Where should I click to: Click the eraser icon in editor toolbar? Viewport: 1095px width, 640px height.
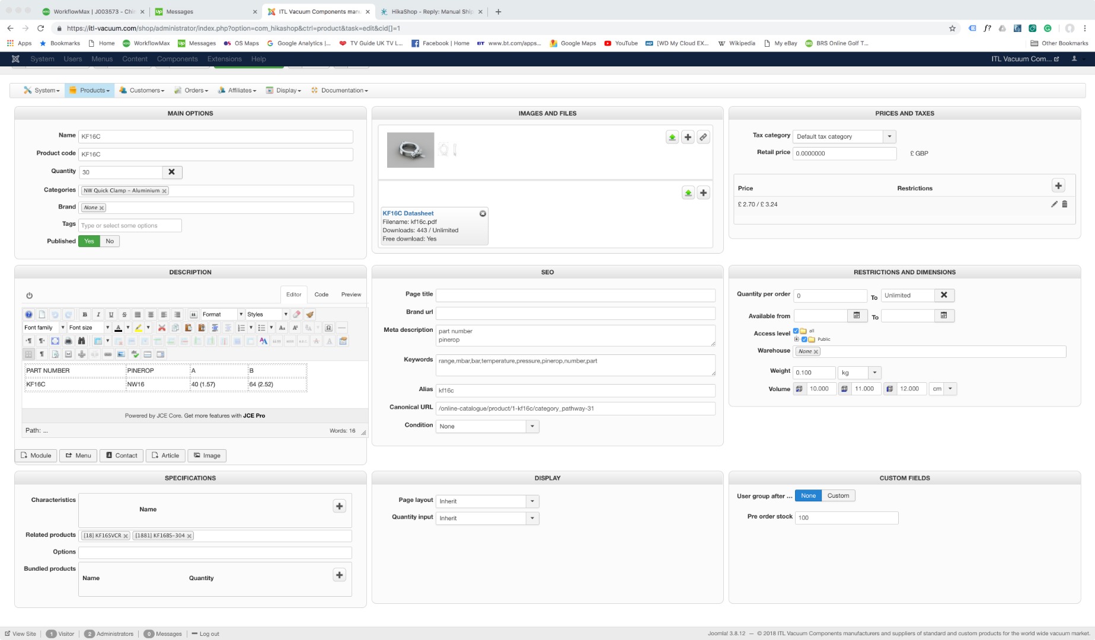[296, 315]
